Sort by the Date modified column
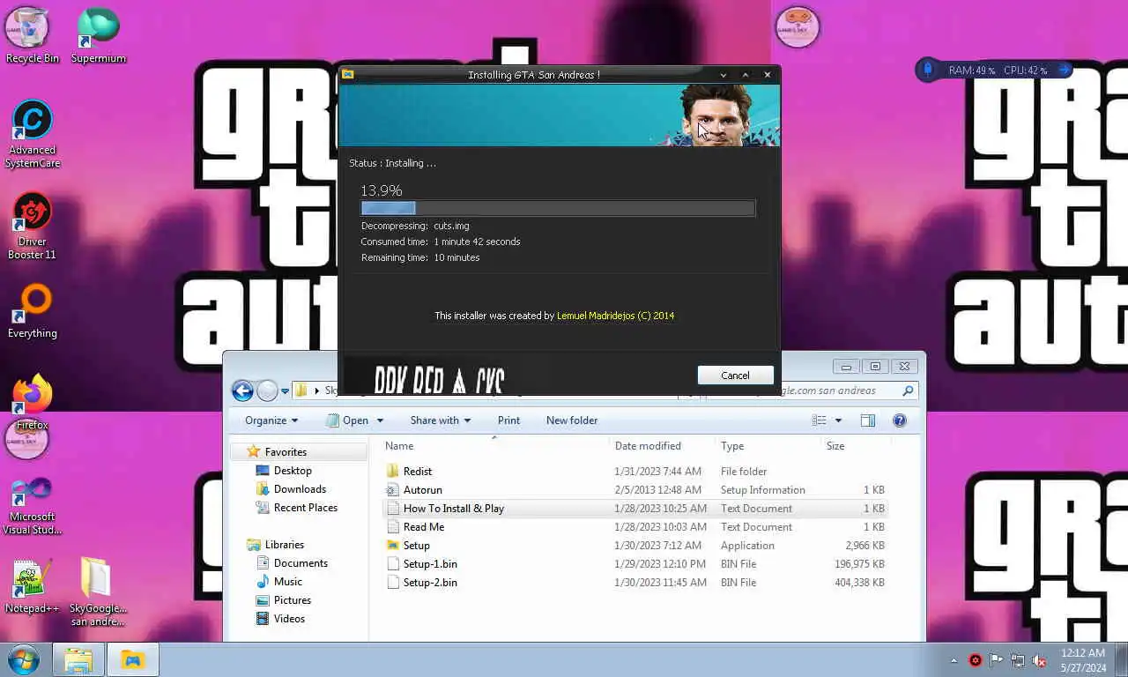Viewport: 1128px width, 677px height. click(663, 446)
